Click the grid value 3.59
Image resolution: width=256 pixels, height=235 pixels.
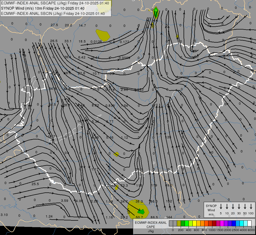coord(65,201)
